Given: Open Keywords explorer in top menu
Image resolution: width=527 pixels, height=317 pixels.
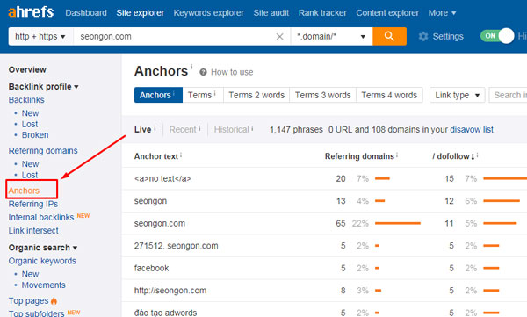Looking at the screenshot, I should point(208,13).
